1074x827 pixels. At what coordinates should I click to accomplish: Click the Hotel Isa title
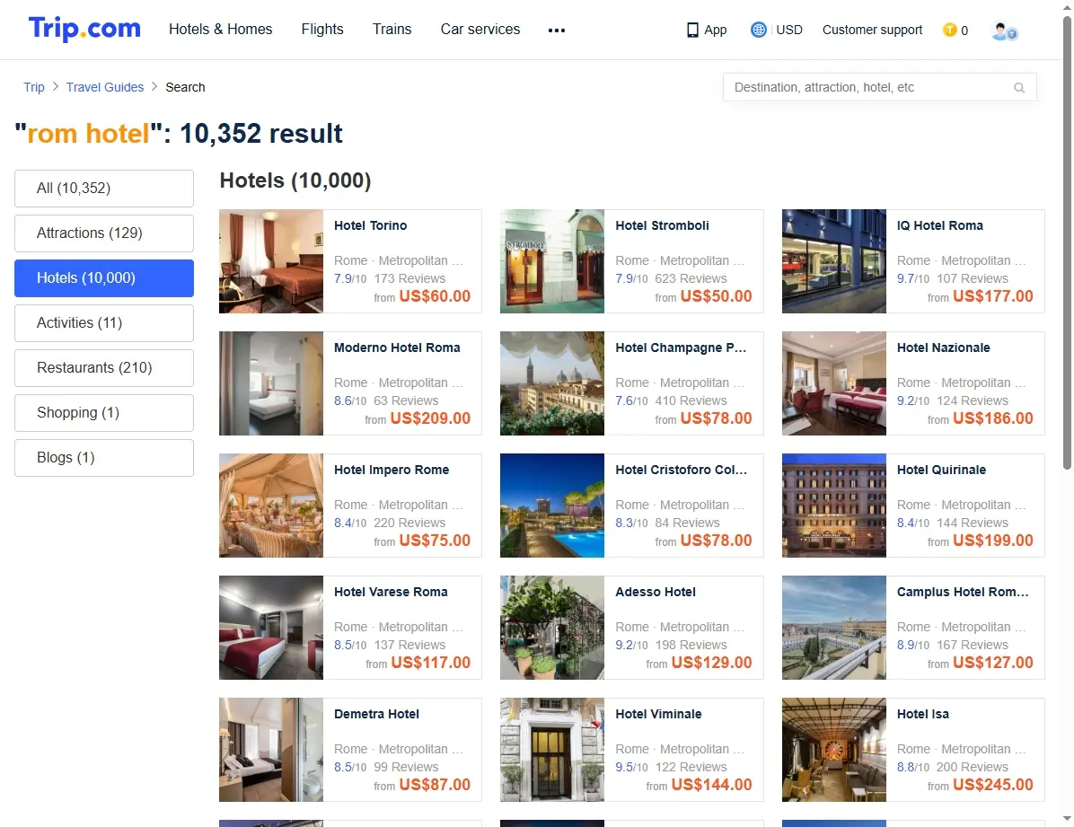[x=922, y=714]
